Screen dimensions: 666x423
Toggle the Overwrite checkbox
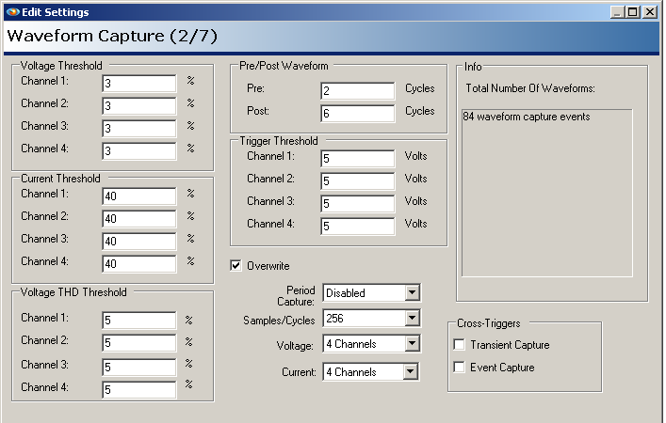click(236, 266)
